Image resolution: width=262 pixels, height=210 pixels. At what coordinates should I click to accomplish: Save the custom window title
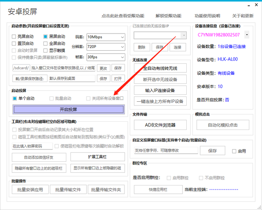point(212,151)
